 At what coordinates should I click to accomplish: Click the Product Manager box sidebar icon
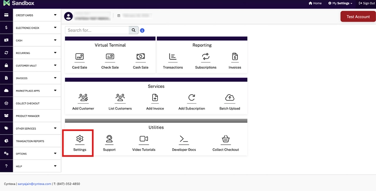[6, 116]
